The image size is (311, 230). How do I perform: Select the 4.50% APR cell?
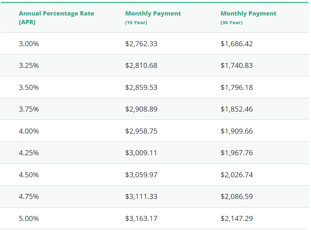tap(29, 175)
